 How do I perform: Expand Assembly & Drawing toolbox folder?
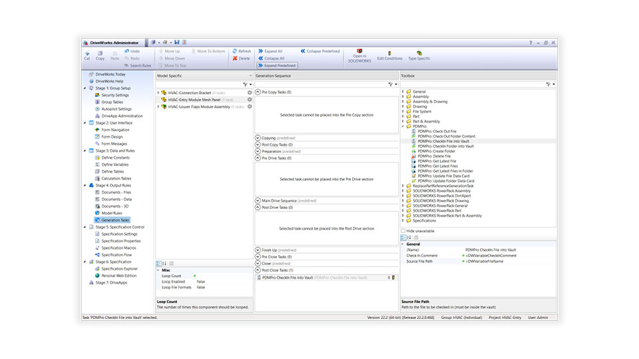click(x=403, y=102)
